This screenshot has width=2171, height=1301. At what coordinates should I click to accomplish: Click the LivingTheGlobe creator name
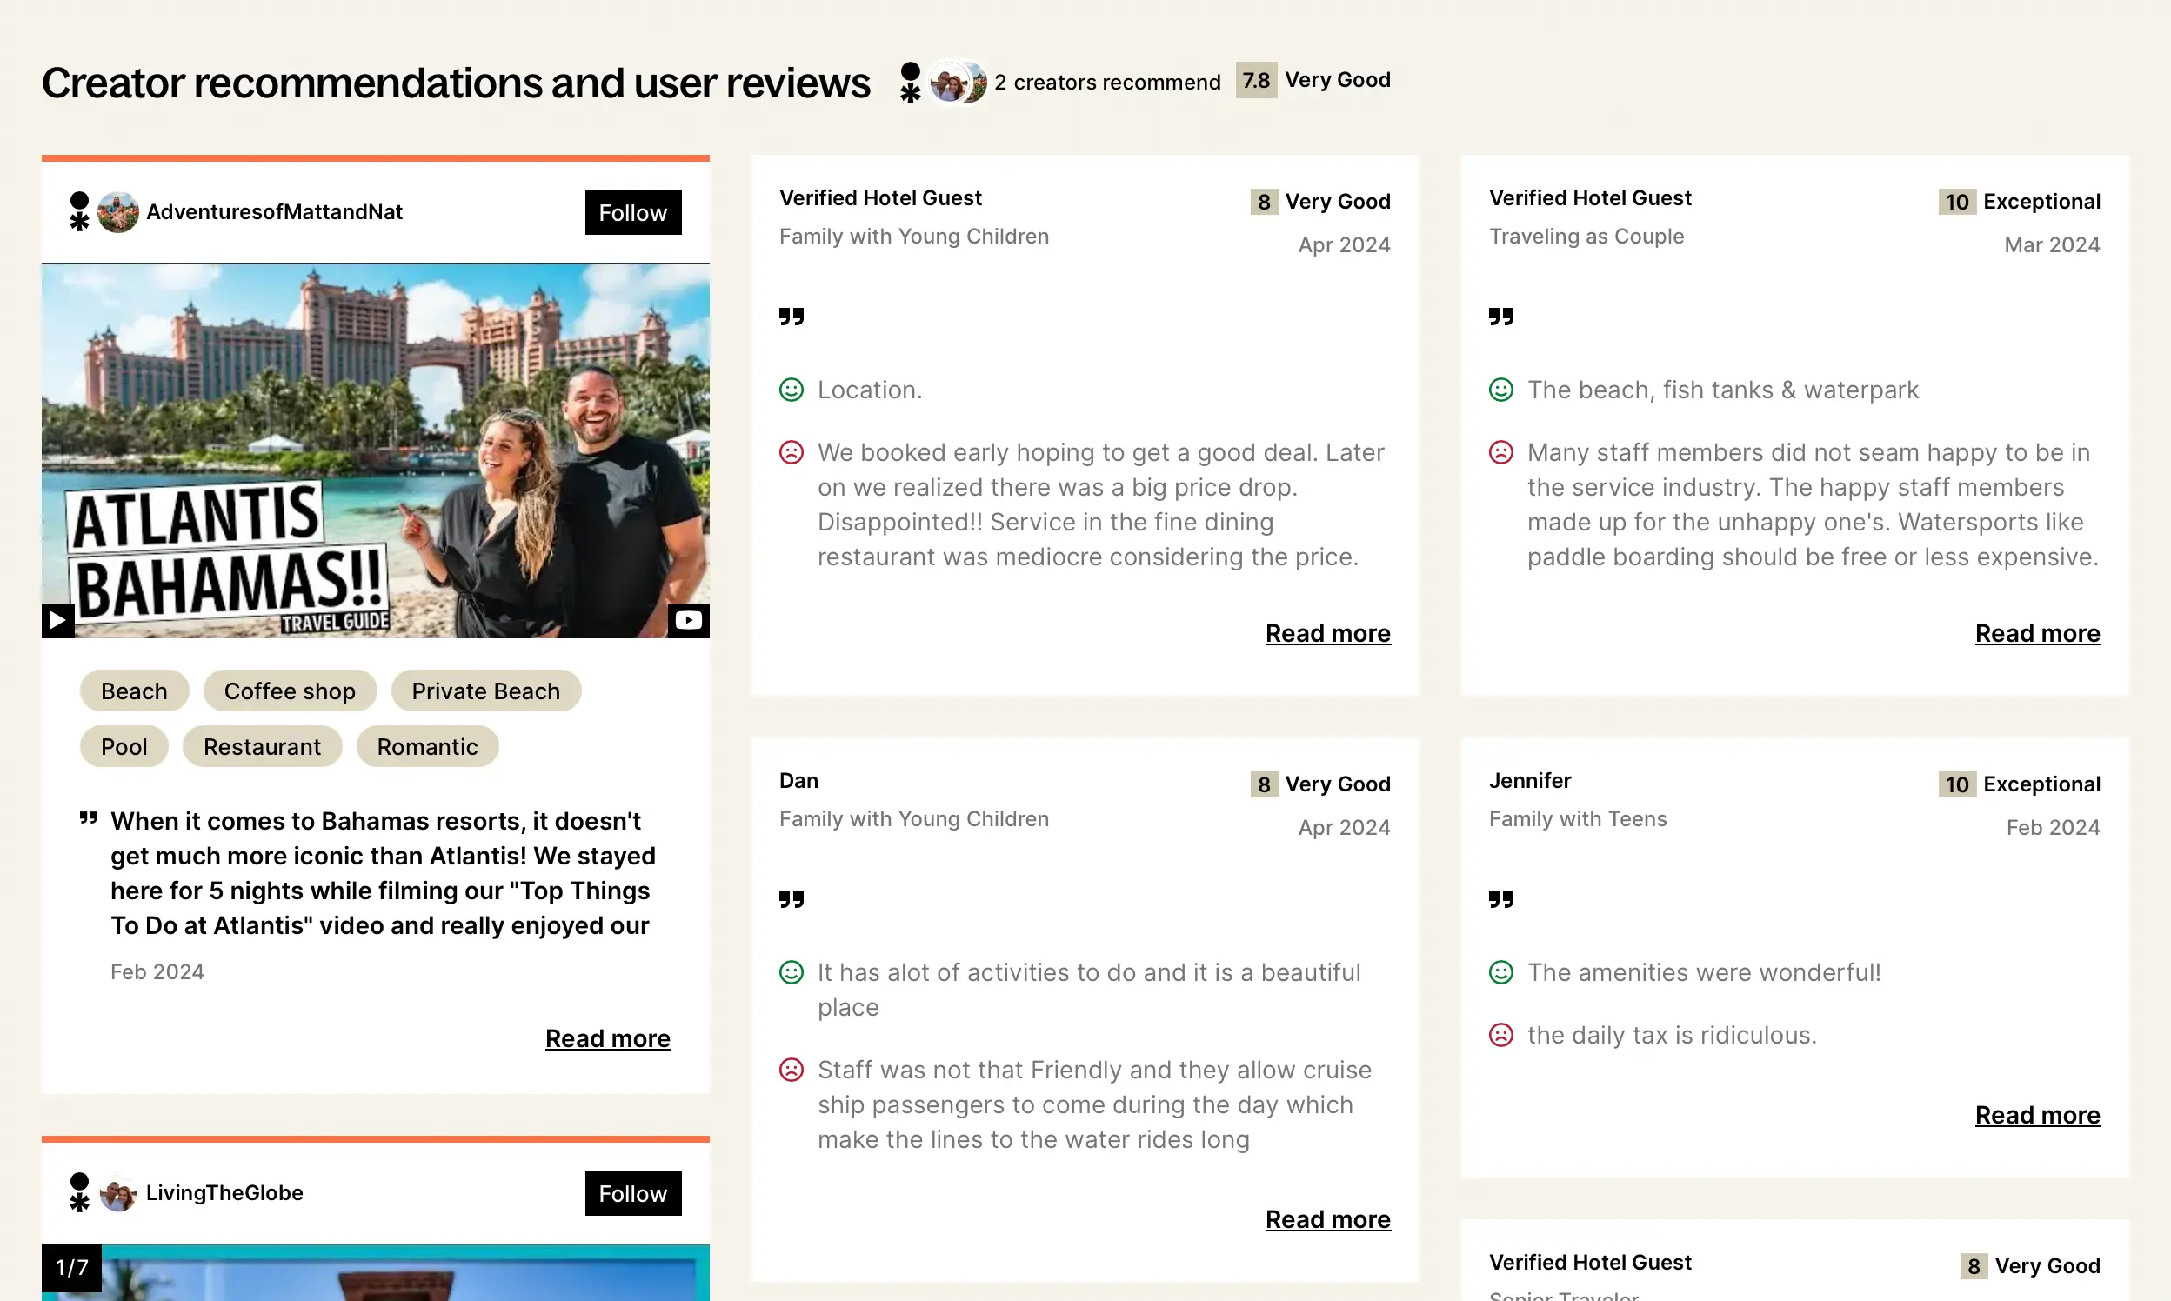pos(224,1193)
